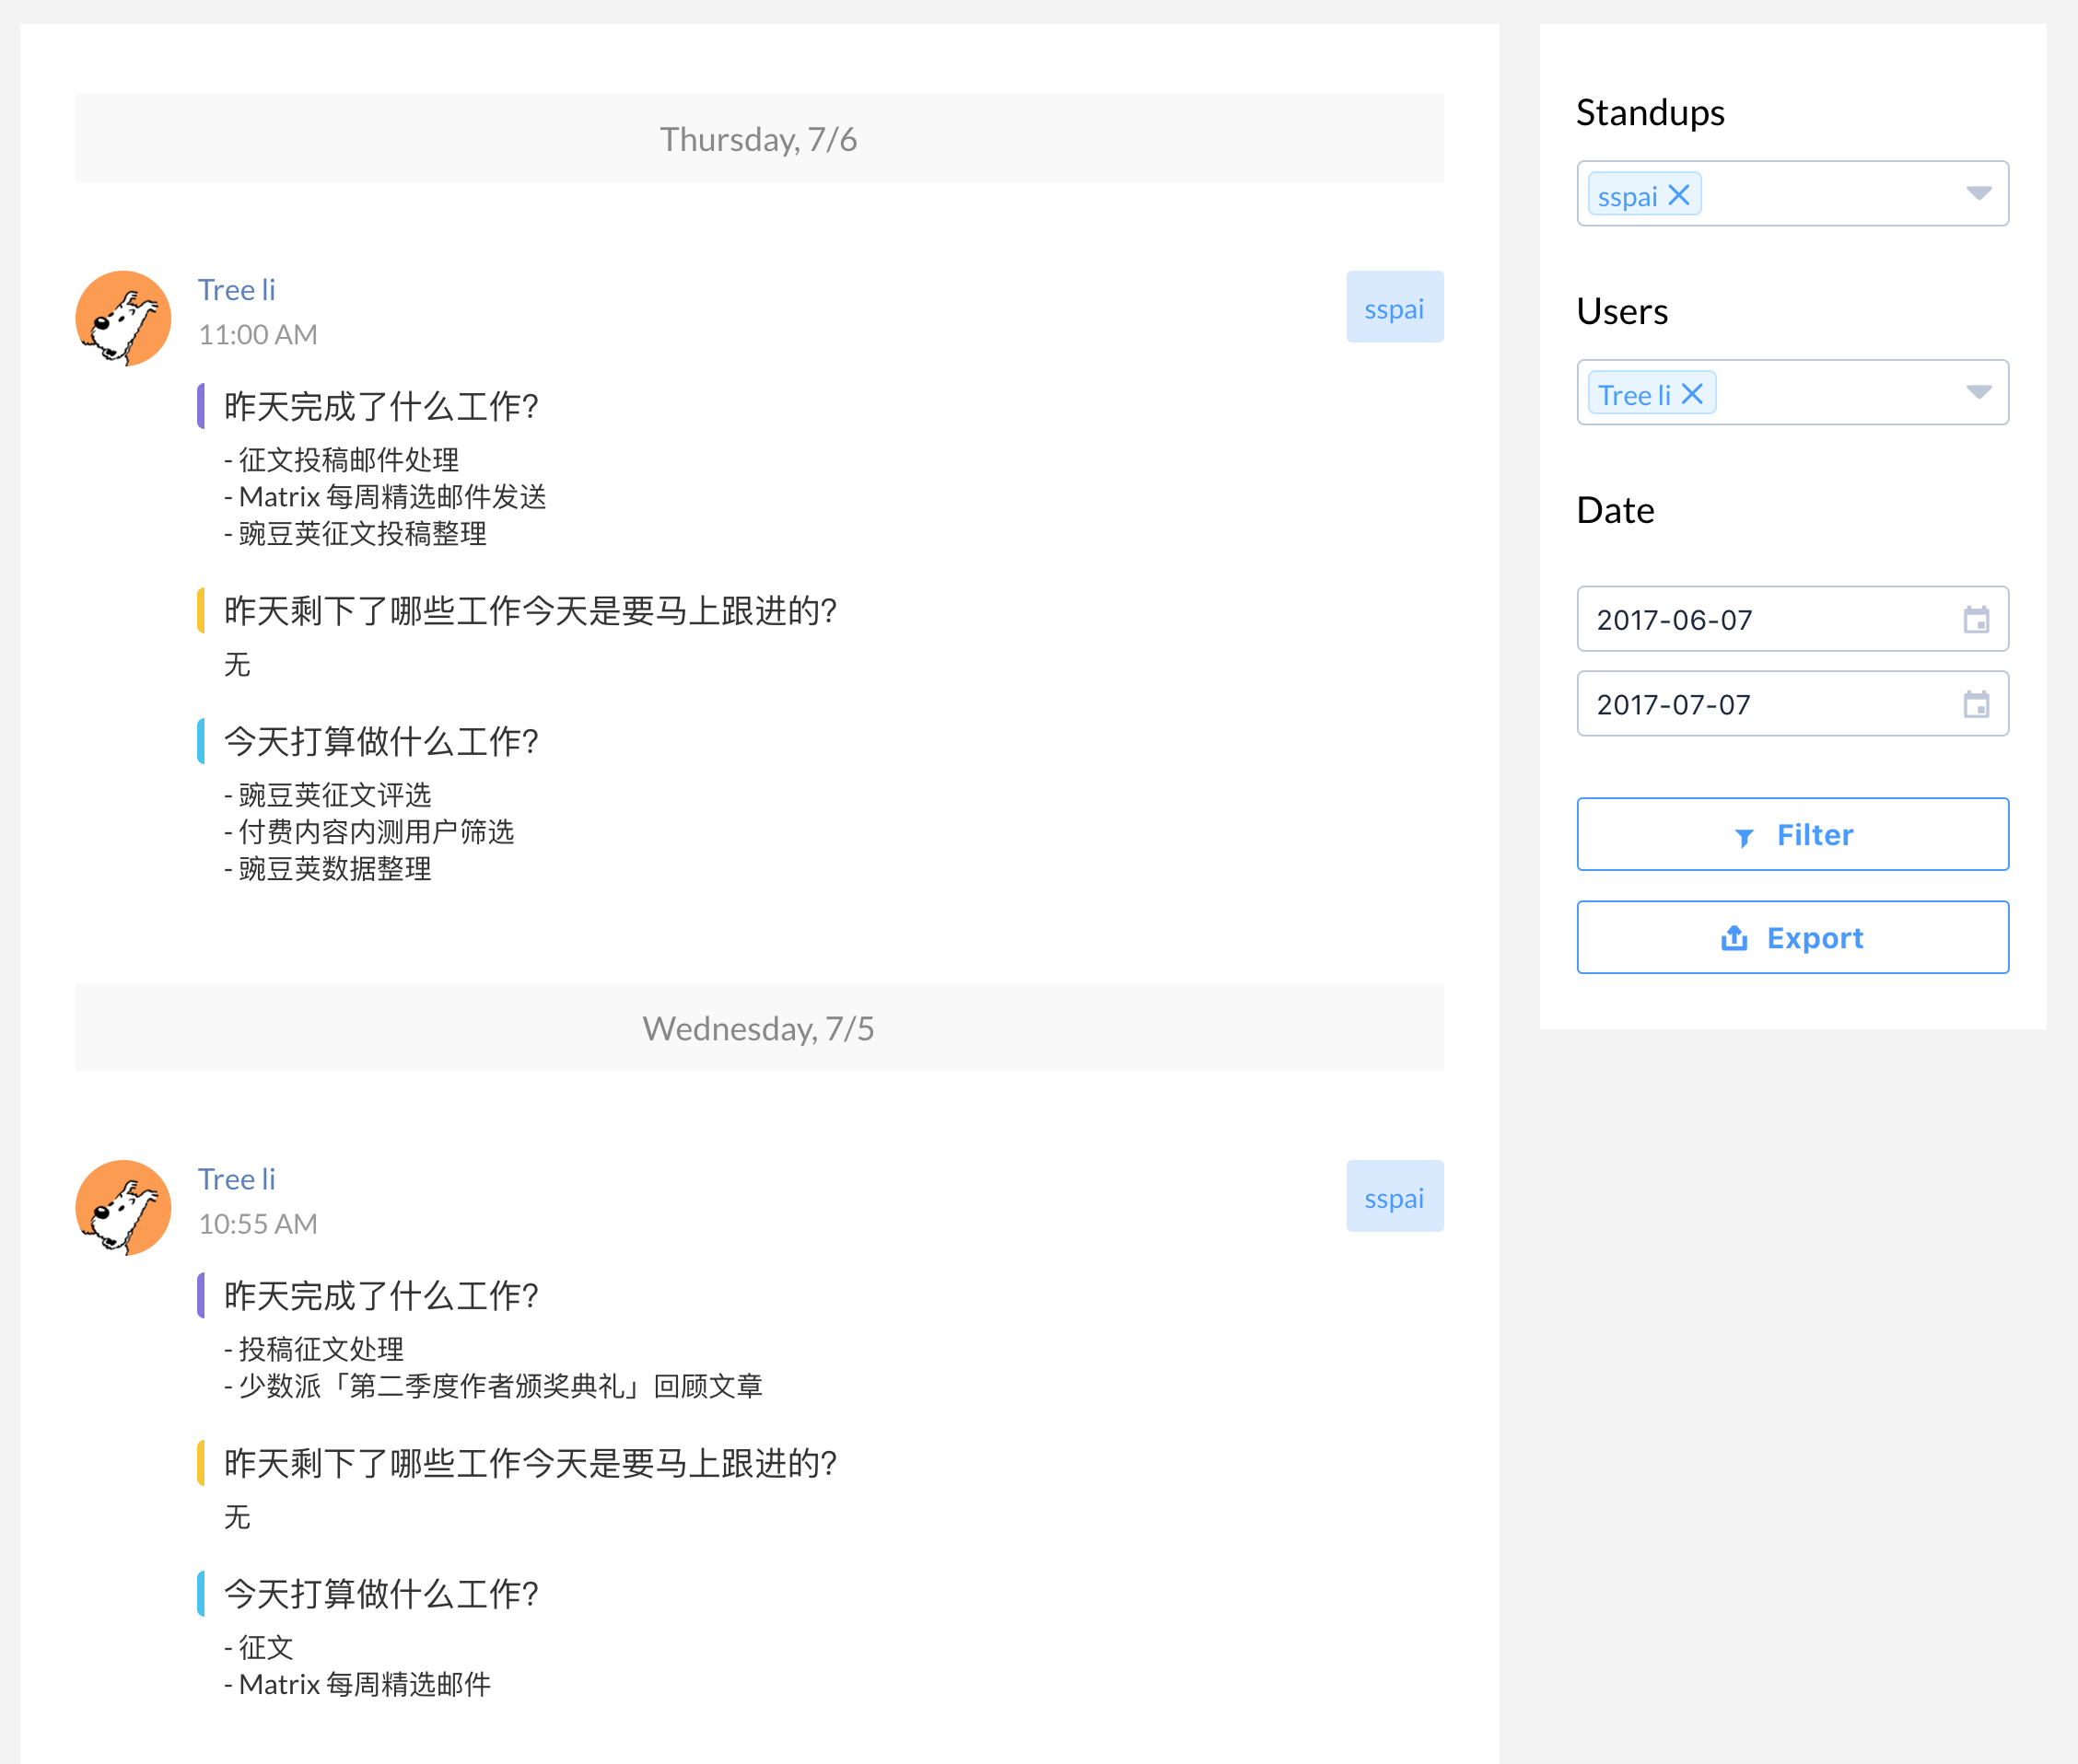The height and width of the screenshot is (1764, 2078).
Task: Click the upload icon in the Export button
Action: tap(1734, 938)
